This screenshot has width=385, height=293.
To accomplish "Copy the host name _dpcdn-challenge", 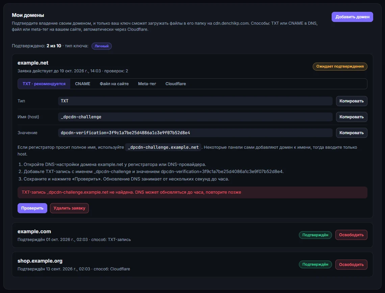I will [351, 117].
